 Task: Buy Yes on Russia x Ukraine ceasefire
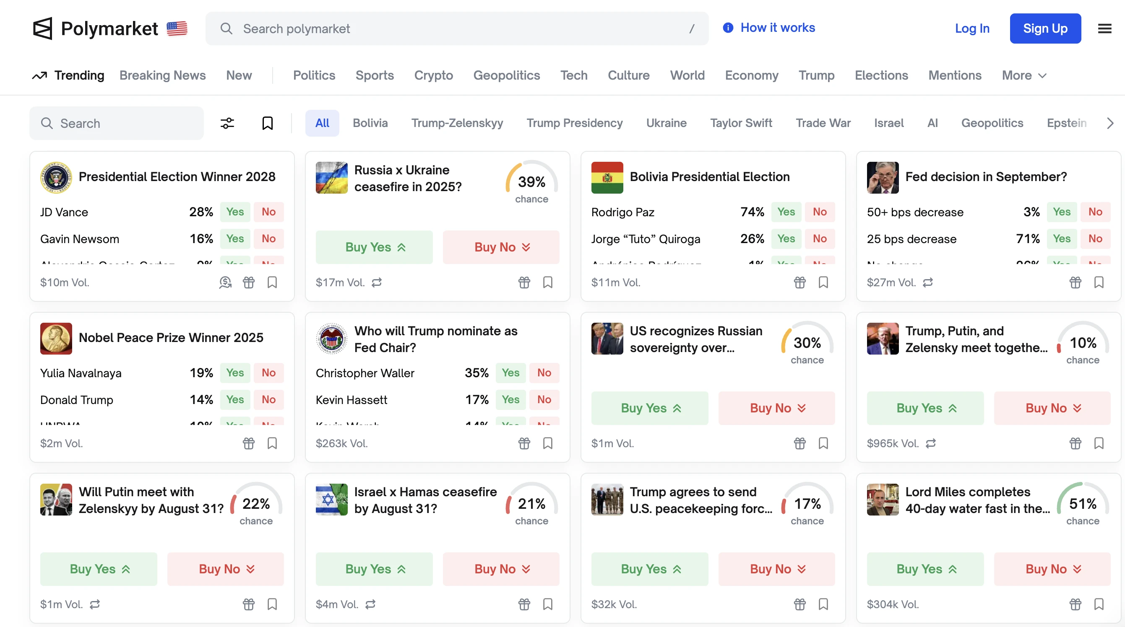pos(374,247)
